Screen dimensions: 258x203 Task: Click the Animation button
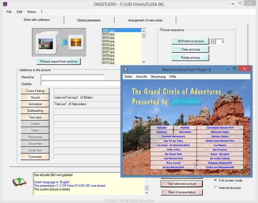(x=35, y=104)
